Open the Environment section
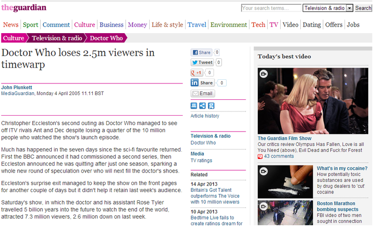This screenshot has height=228, width=373. coord(228,25)
